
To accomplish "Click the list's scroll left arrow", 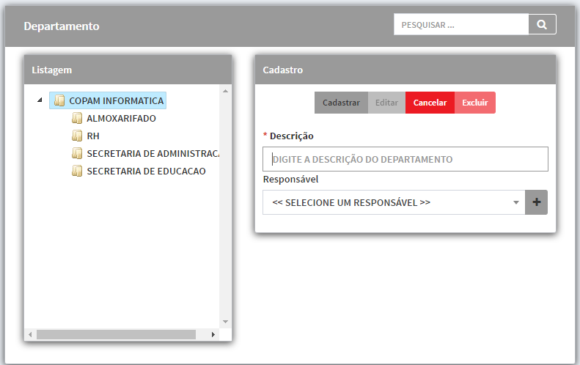I will pos(30,335).
